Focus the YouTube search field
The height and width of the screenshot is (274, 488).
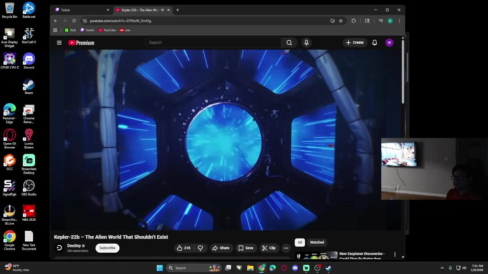[x=213, y=43]
